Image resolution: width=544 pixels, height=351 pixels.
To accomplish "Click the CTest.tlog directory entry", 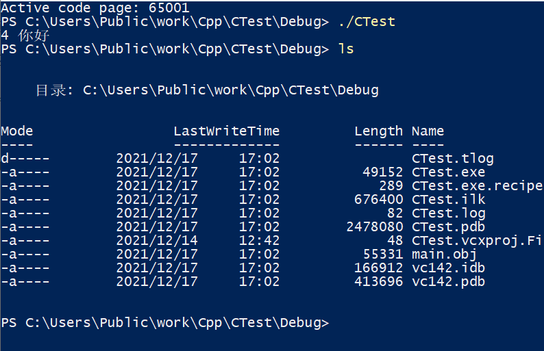I will 452,159.
